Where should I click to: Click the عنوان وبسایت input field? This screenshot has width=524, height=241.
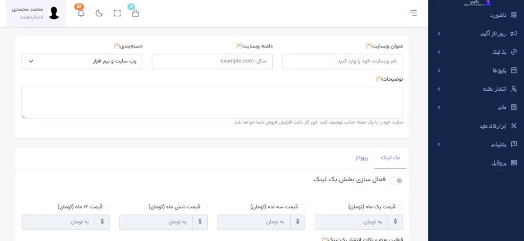pyautogui.click(x=342, y=61)
